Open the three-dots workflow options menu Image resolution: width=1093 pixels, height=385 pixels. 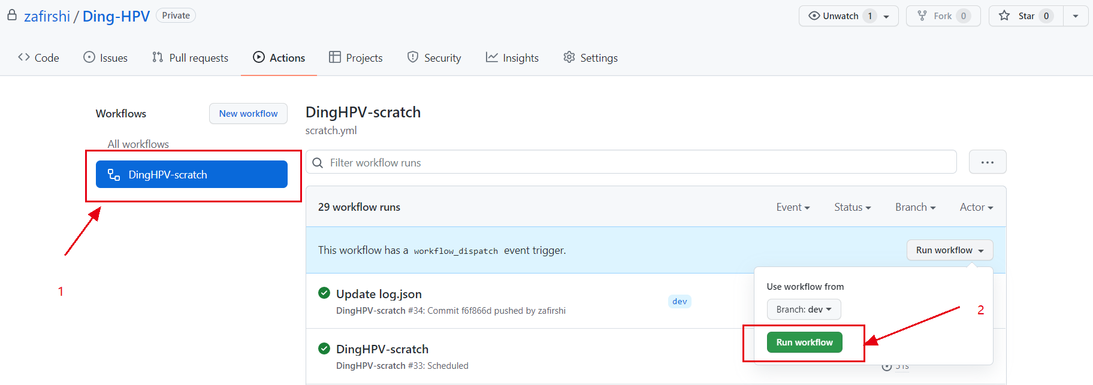pos(988,162)
